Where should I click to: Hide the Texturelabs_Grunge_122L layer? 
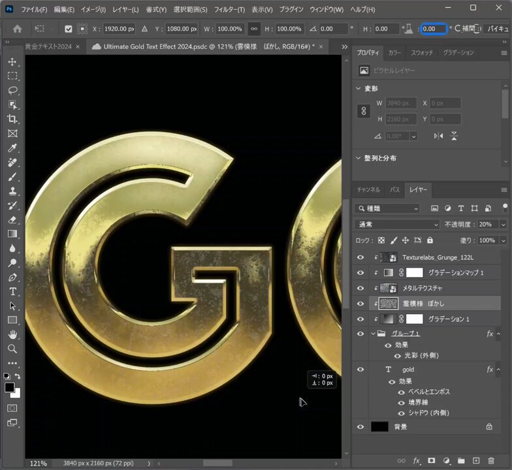[x=360, y=257]
